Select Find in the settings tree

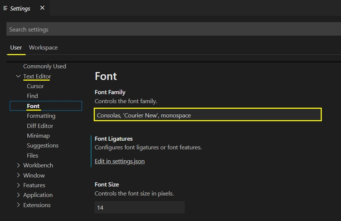tap(32, 96)
